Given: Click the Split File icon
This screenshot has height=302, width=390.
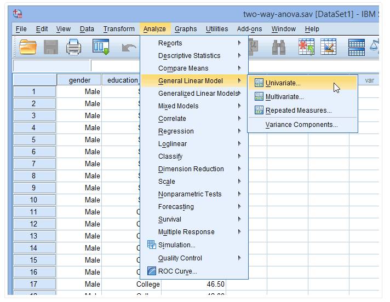Looking at the screenshot, I should (357, 47).
